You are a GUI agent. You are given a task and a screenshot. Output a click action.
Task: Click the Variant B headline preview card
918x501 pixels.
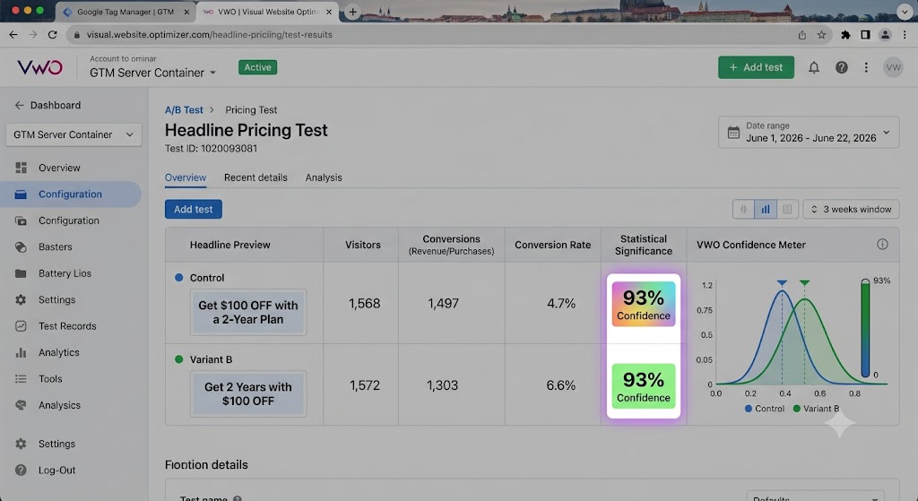(247, 393)
